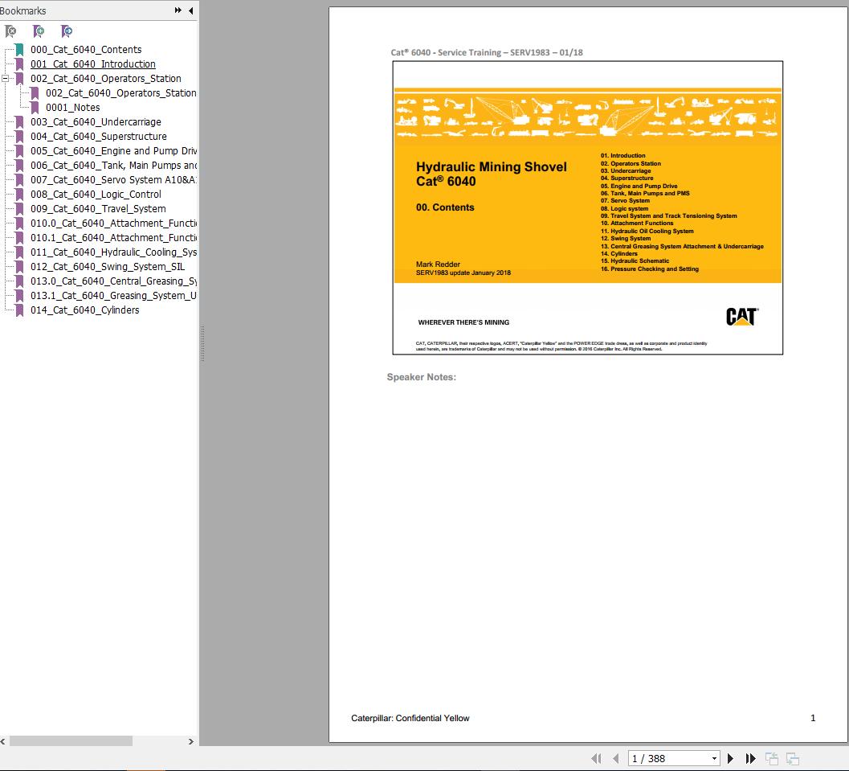Click the bookmarks horizontal scrollbar thumb
This screenshot has height=771, width=849.
click(71, 741)
